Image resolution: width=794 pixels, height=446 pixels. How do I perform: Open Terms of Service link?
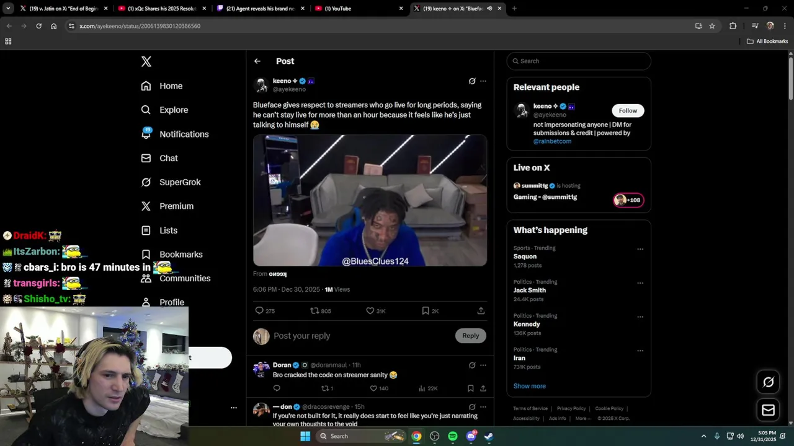coord(530,409)
